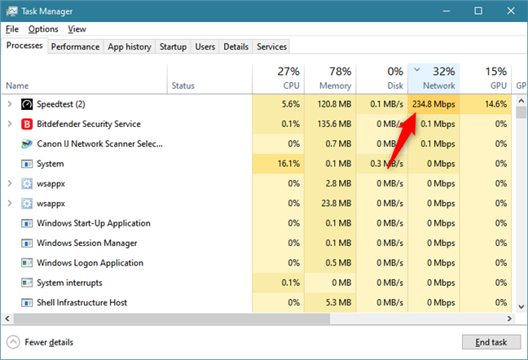Click the vertical scrollbar up arrow

click(521, 101)
